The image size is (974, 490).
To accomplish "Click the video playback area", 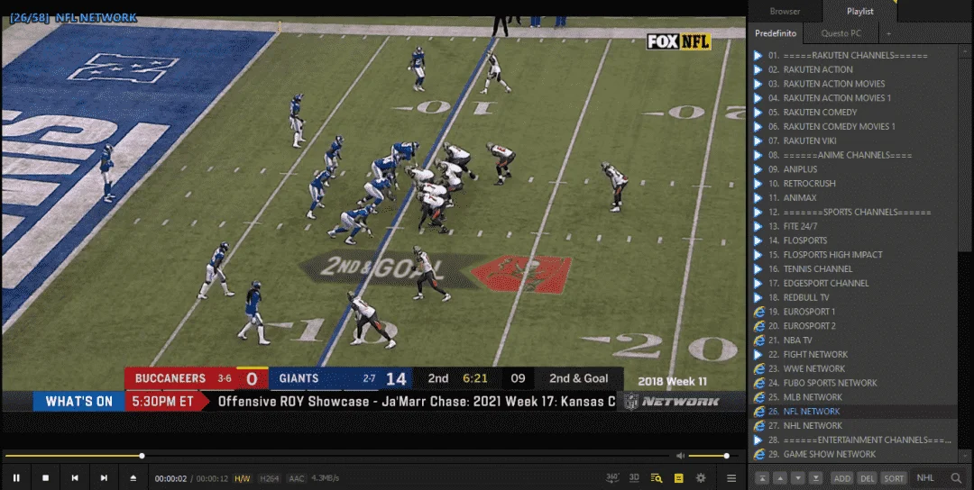I will coord(373,214).
